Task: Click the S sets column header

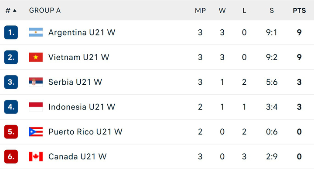Action: (272, 10)
